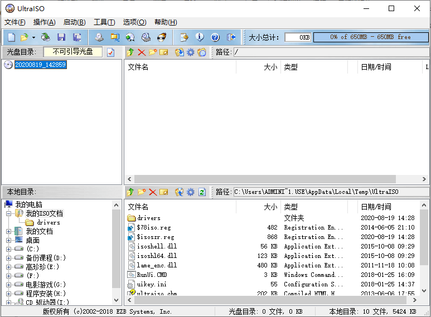Select the file $78iso.reg
Screen dimensions: 431x317
pos(154,227)
